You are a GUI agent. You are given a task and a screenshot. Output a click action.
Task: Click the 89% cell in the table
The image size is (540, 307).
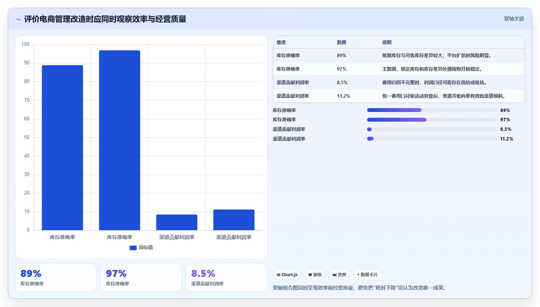(x=342, y=56)
